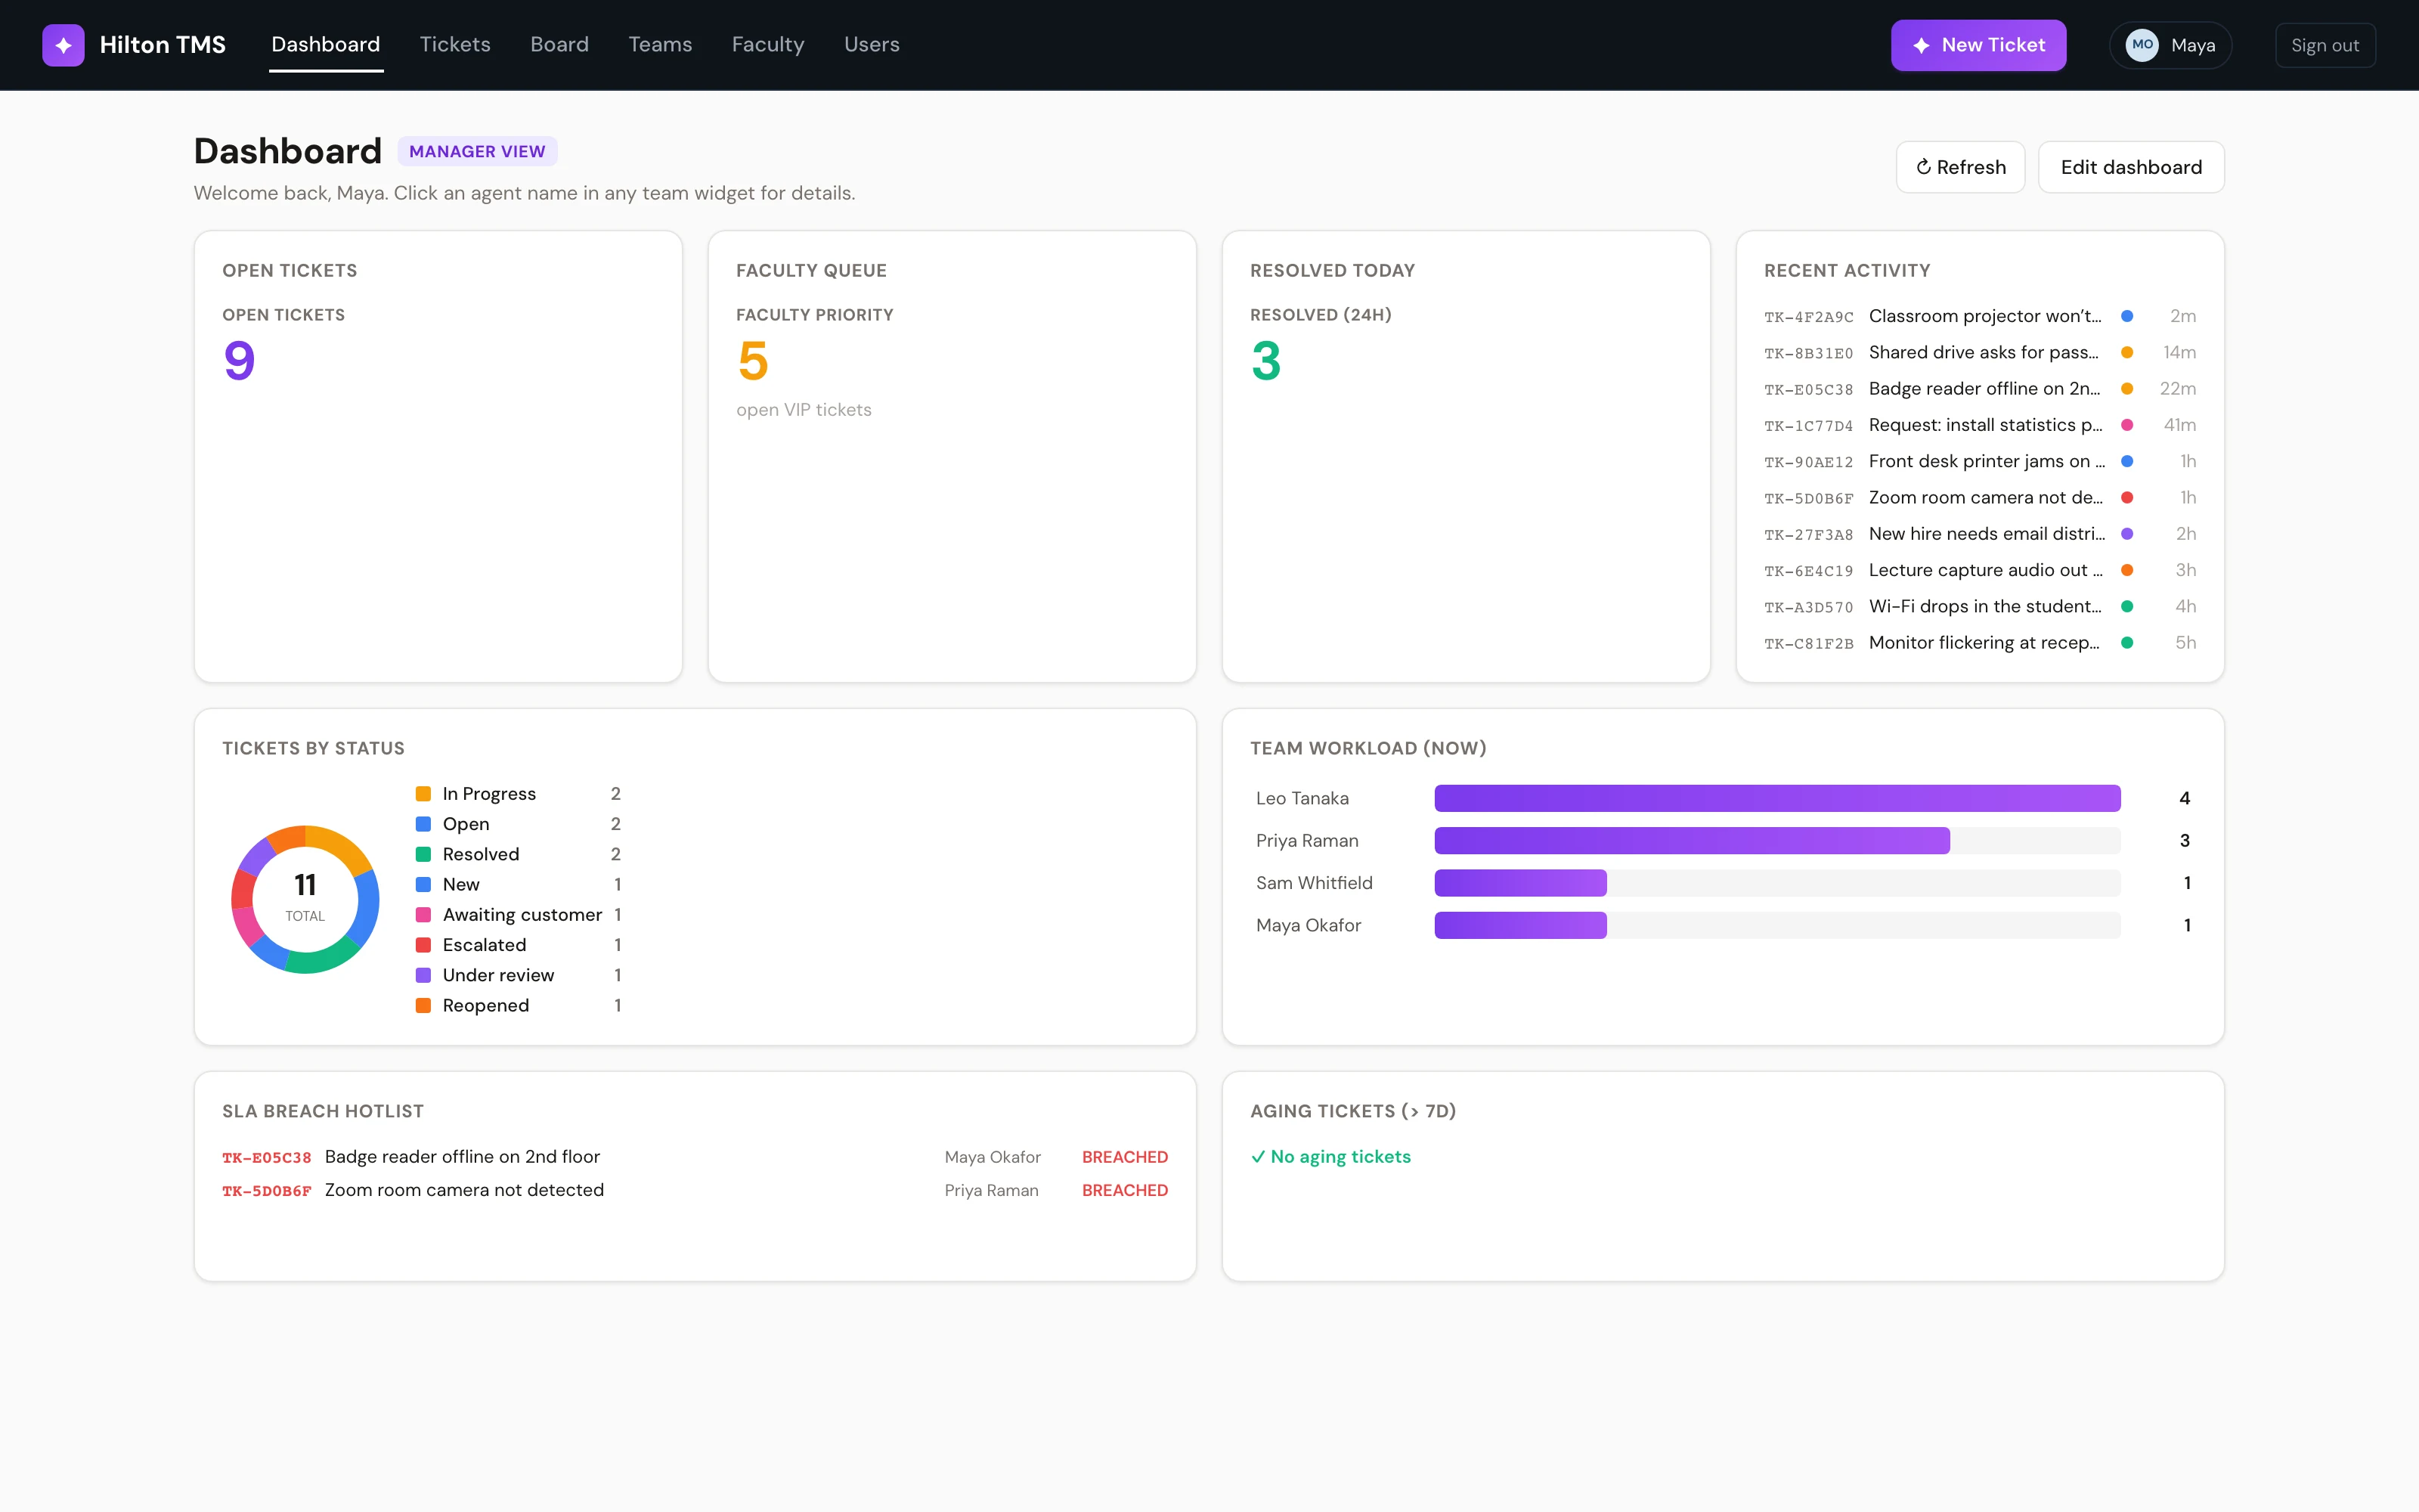Switch to the Board tab

559,45
